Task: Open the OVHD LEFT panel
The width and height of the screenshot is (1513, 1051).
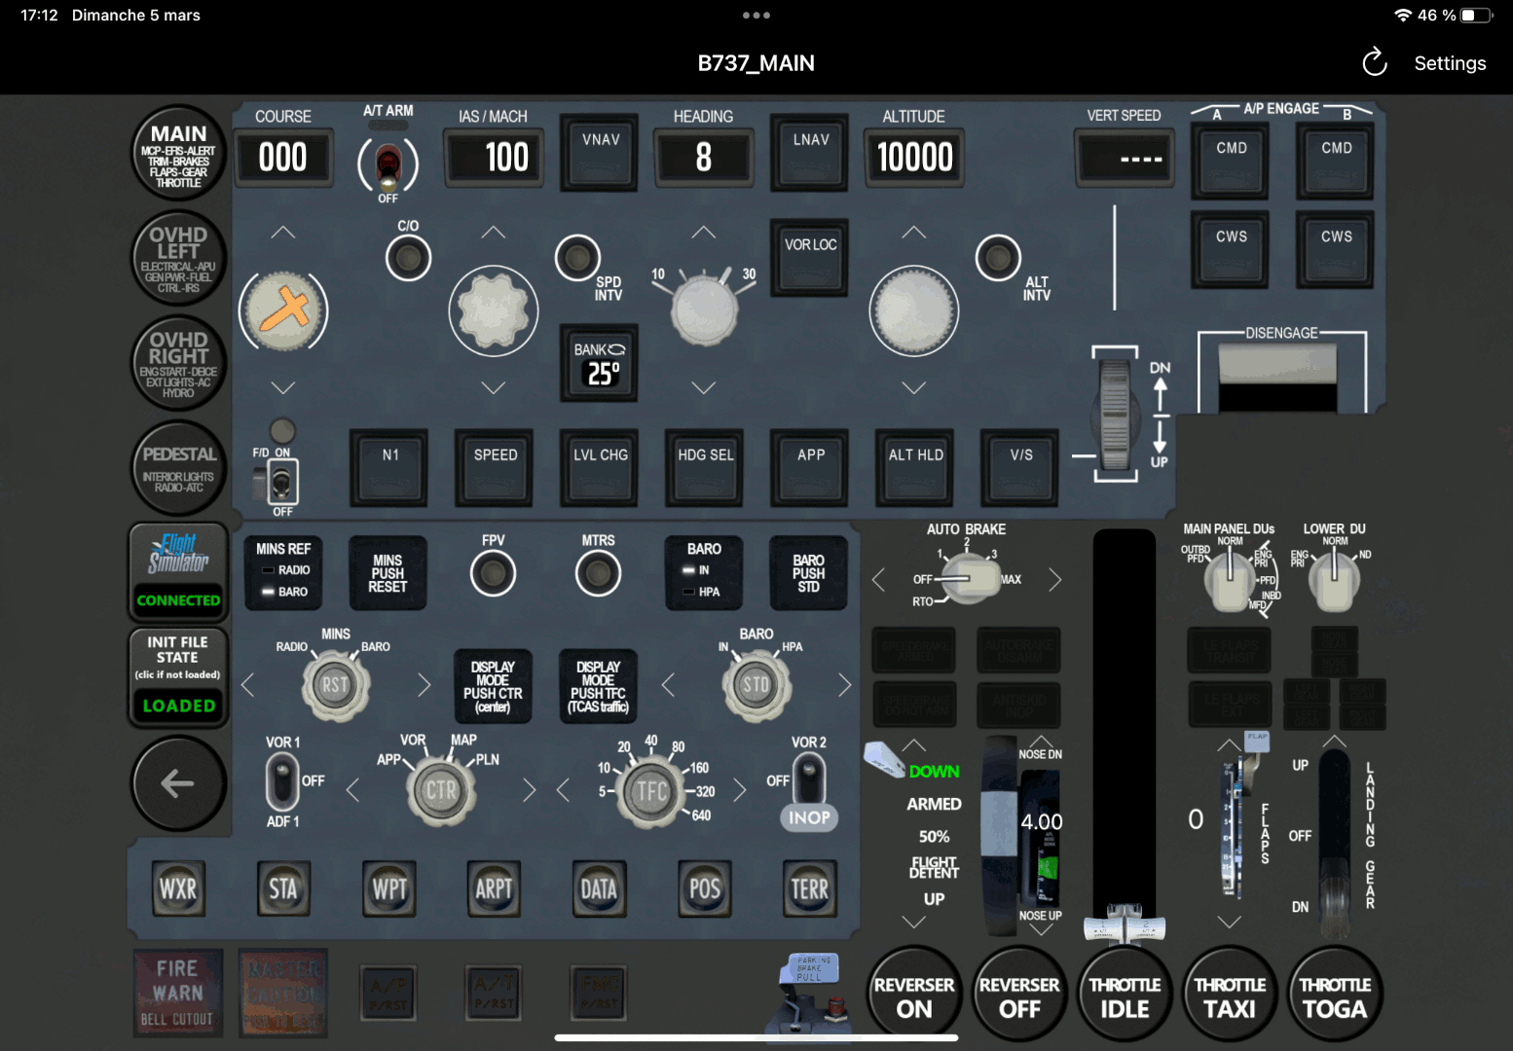Action: [178, 257]
